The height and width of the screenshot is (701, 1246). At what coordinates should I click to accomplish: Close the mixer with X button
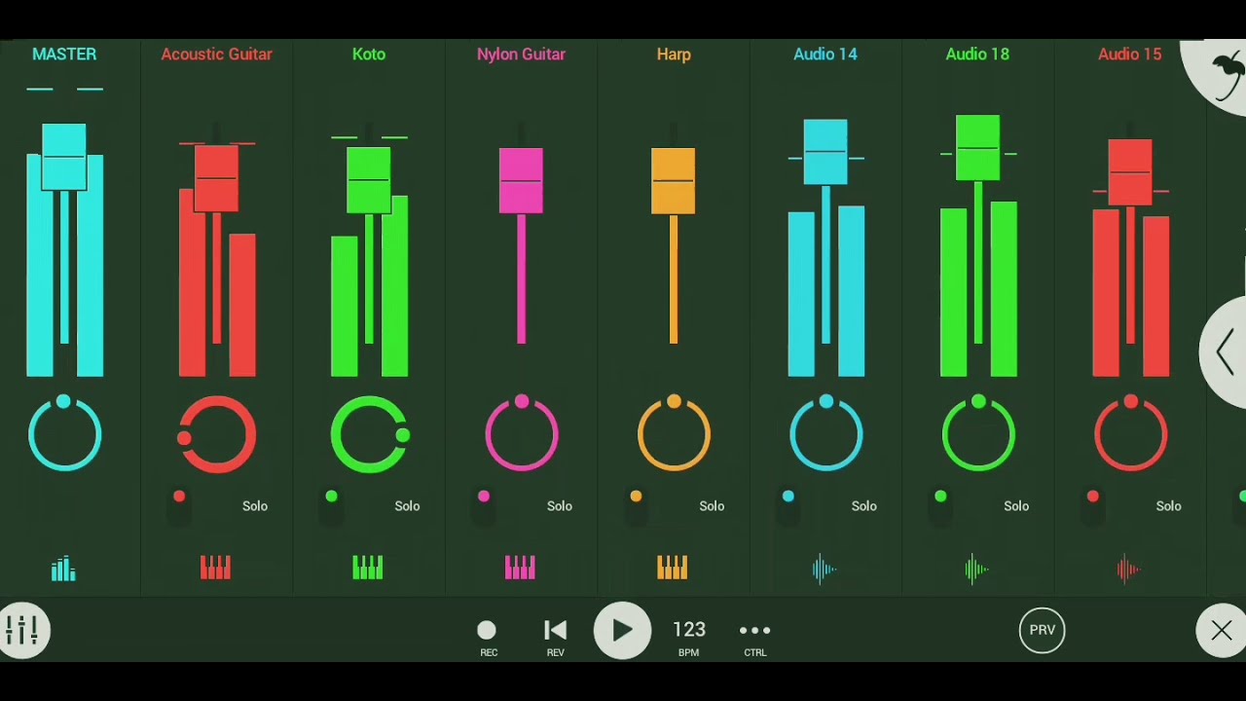(x=1222, y=631)
